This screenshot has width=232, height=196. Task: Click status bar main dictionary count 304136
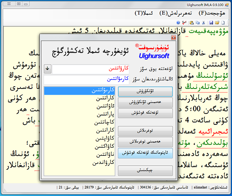[164, 187]
